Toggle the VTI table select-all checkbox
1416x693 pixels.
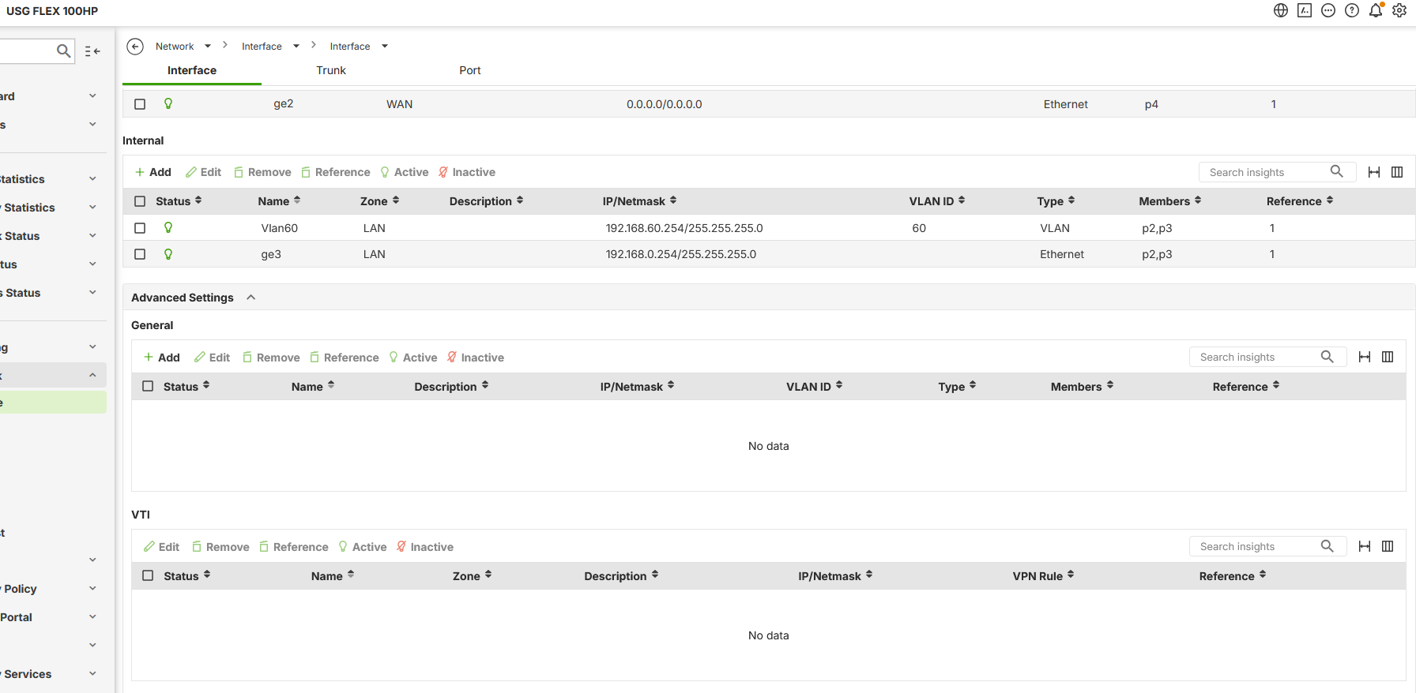[x=148, y=575]
